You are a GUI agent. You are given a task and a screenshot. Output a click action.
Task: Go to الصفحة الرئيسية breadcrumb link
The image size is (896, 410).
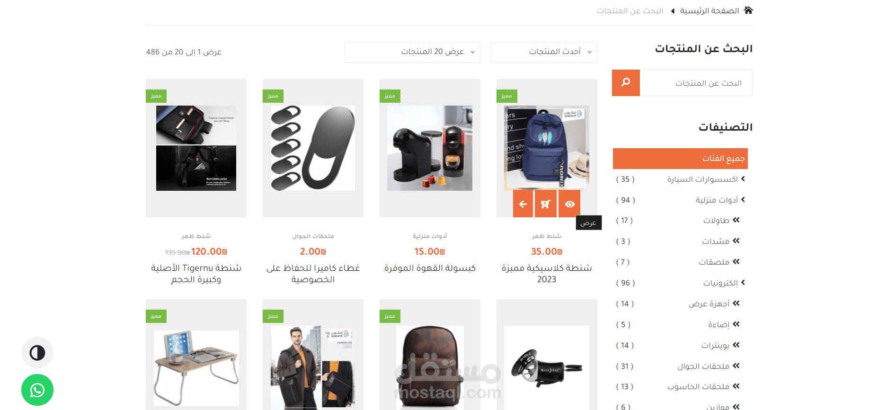click(710, 10)
